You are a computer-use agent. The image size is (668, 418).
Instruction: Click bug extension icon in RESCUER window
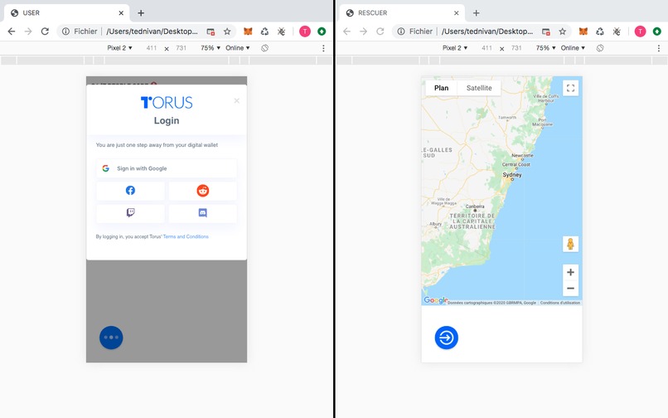(x=617, y=32)
